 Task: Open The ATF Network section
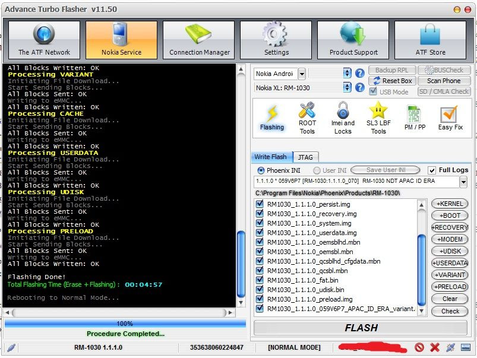coord(44,40)
